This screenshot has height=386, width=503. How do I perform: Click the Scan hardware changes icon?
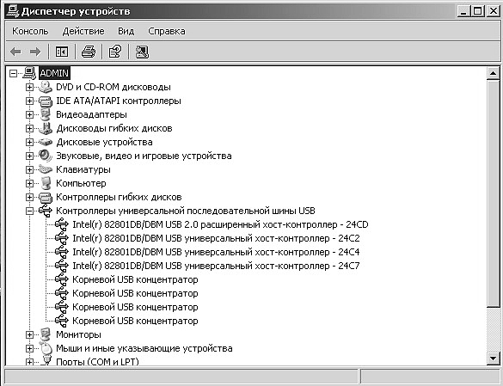point(142,52)
